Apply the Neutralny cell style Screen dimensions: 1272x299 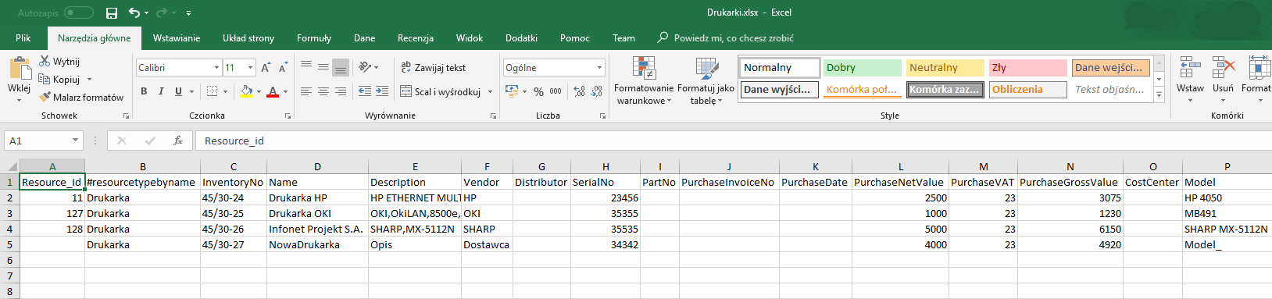(x=945, y=68)
